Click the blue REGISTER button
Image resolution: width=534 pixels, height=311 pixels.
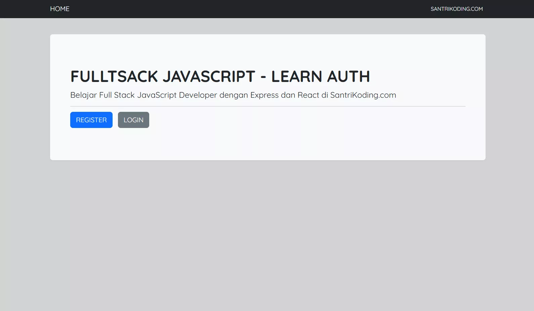pos(91,120)
